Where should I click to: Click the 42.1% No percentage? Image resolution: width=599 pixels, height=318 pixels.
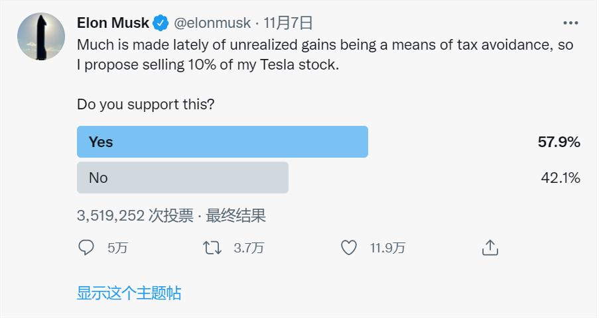point(561,178)
